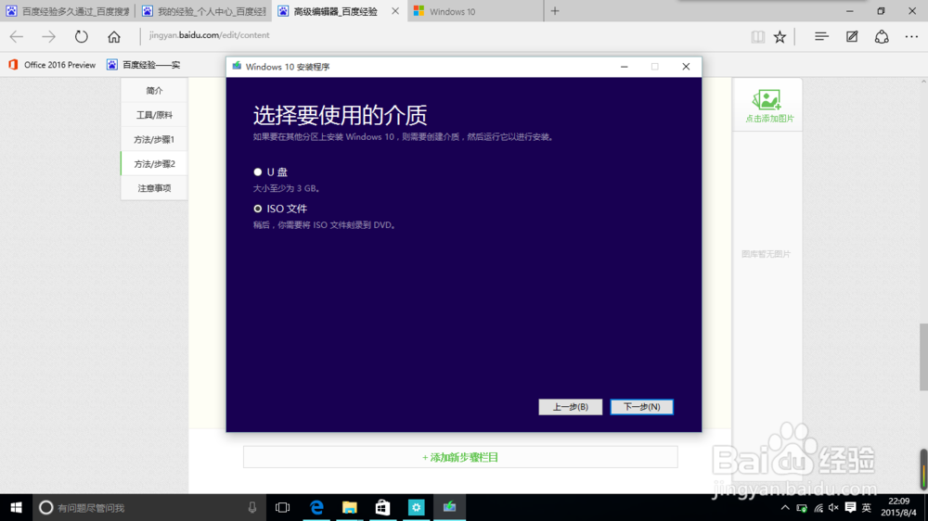Click the 点击添加图片 image icon
The height and width of the screenshot is (521, 928).
[767, 100]
